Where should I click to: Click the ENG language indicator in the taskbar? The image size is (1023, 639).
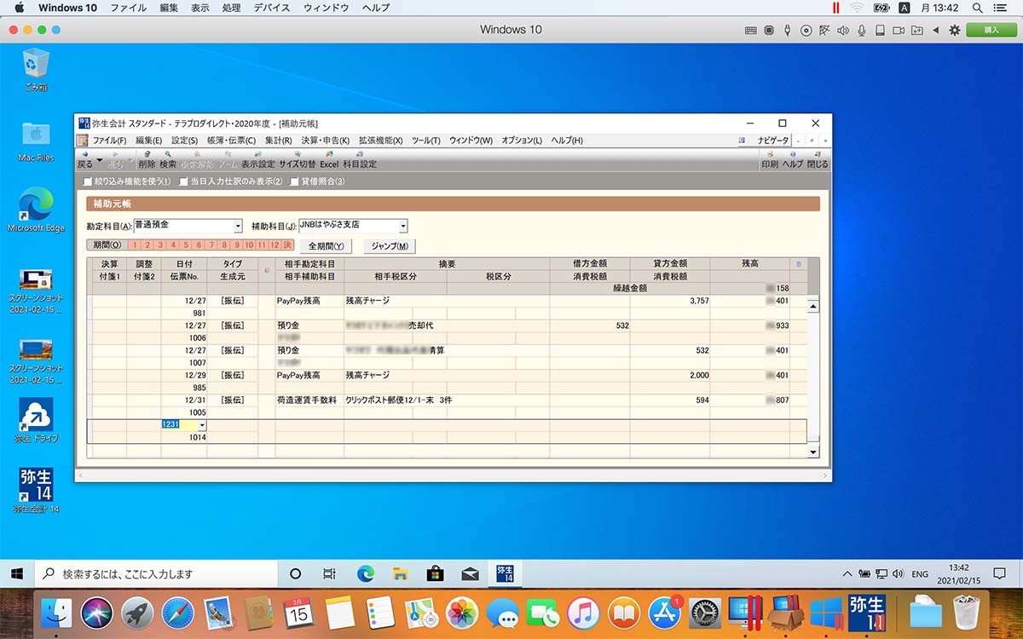point(920,574)
